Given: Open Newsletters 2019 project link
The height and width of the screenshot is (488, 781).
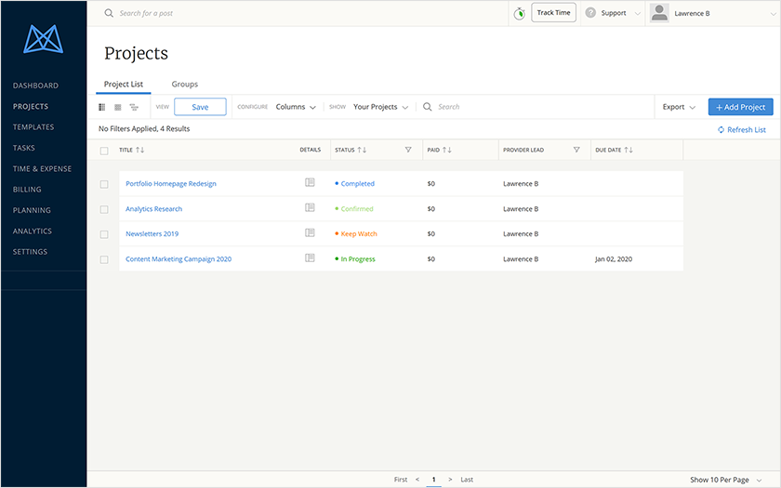Looking at the screenshot, I should pos(152,233).
